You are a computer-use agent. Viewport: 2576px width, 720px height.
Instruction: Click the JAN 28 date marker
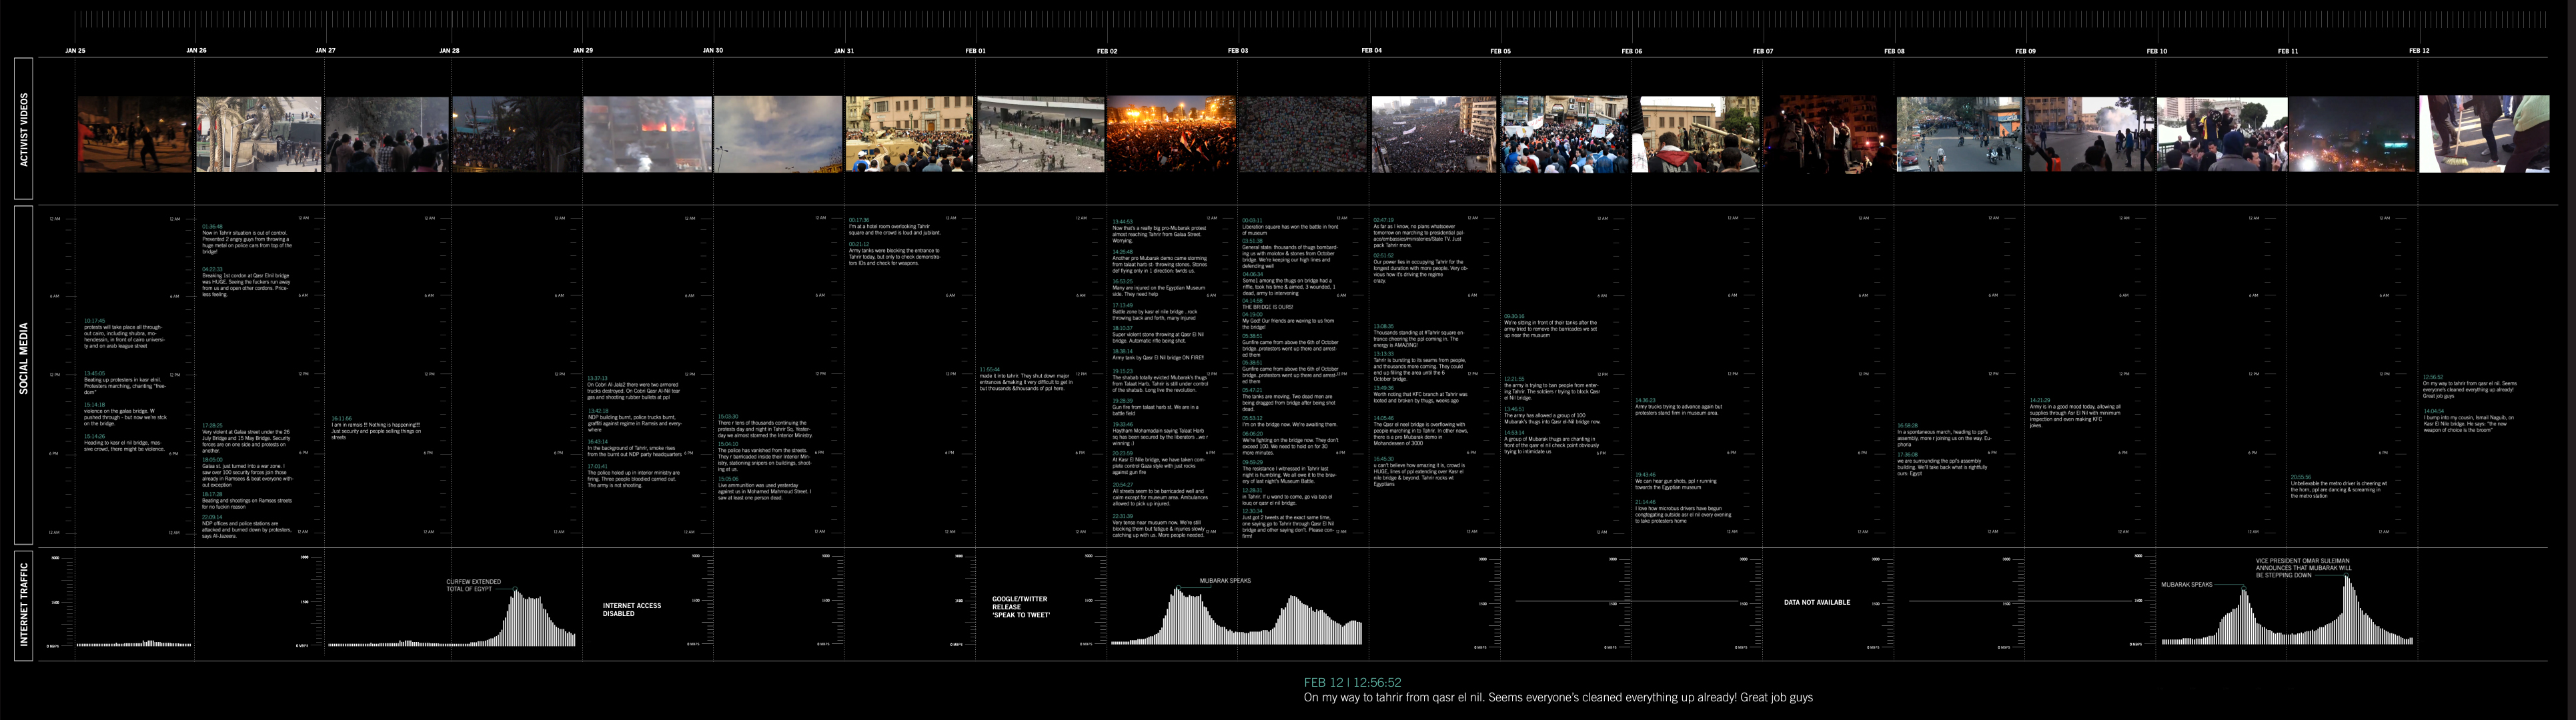(x=449, y=50)
